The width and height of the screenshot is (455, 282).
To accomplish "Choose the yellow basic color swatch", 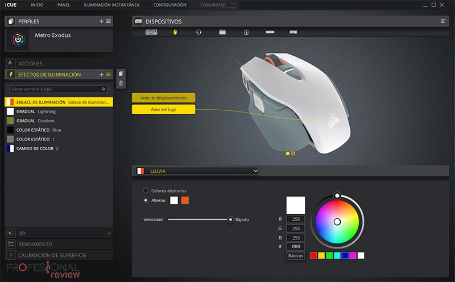I will pos(321,255).
